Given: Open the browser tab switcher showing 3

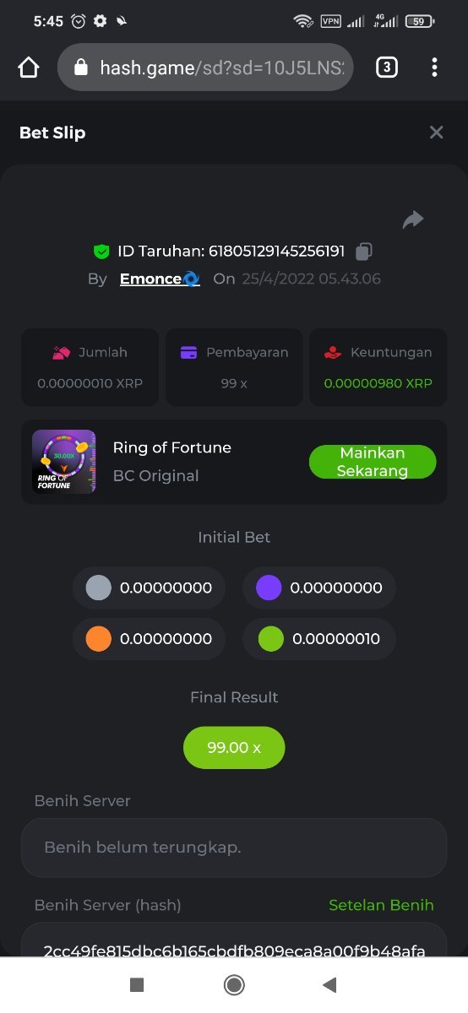Looking at the screenshot, I should click(x=386, y=68).
